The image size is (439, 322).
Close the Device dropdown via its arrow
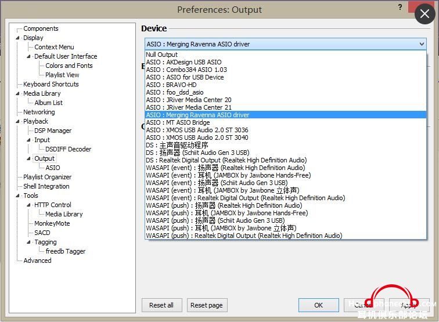[x=422, y=44]
